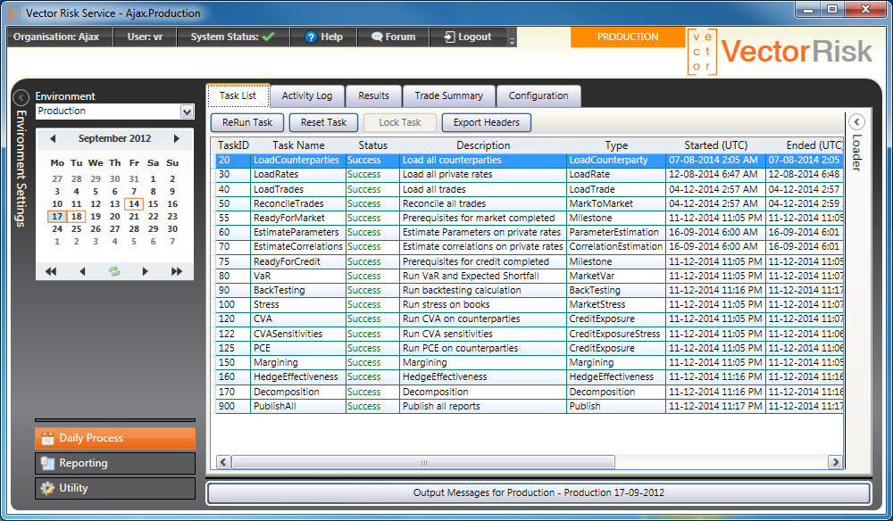
Task: Select the Decomposition task name
Action: click(286, 392)
